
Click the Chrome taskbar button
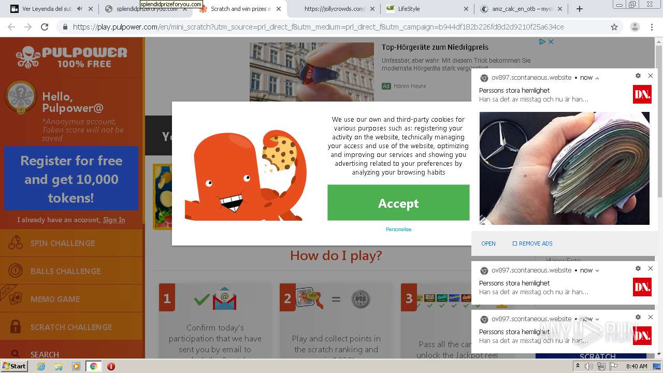93,366
